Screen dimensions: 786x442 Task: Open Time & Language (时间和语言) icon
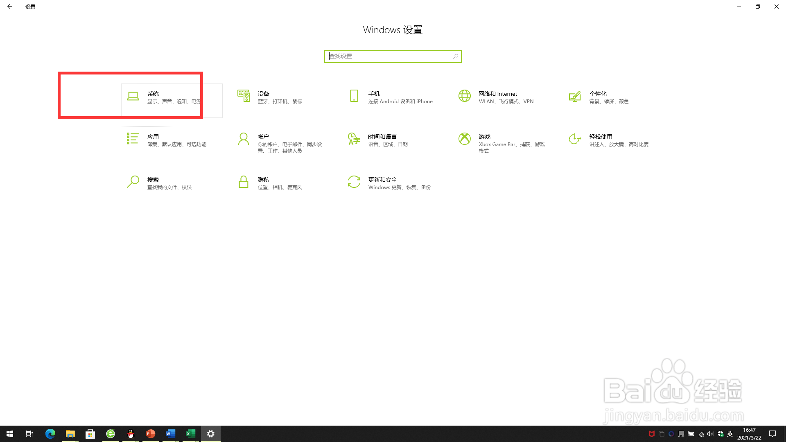point(354,139)
